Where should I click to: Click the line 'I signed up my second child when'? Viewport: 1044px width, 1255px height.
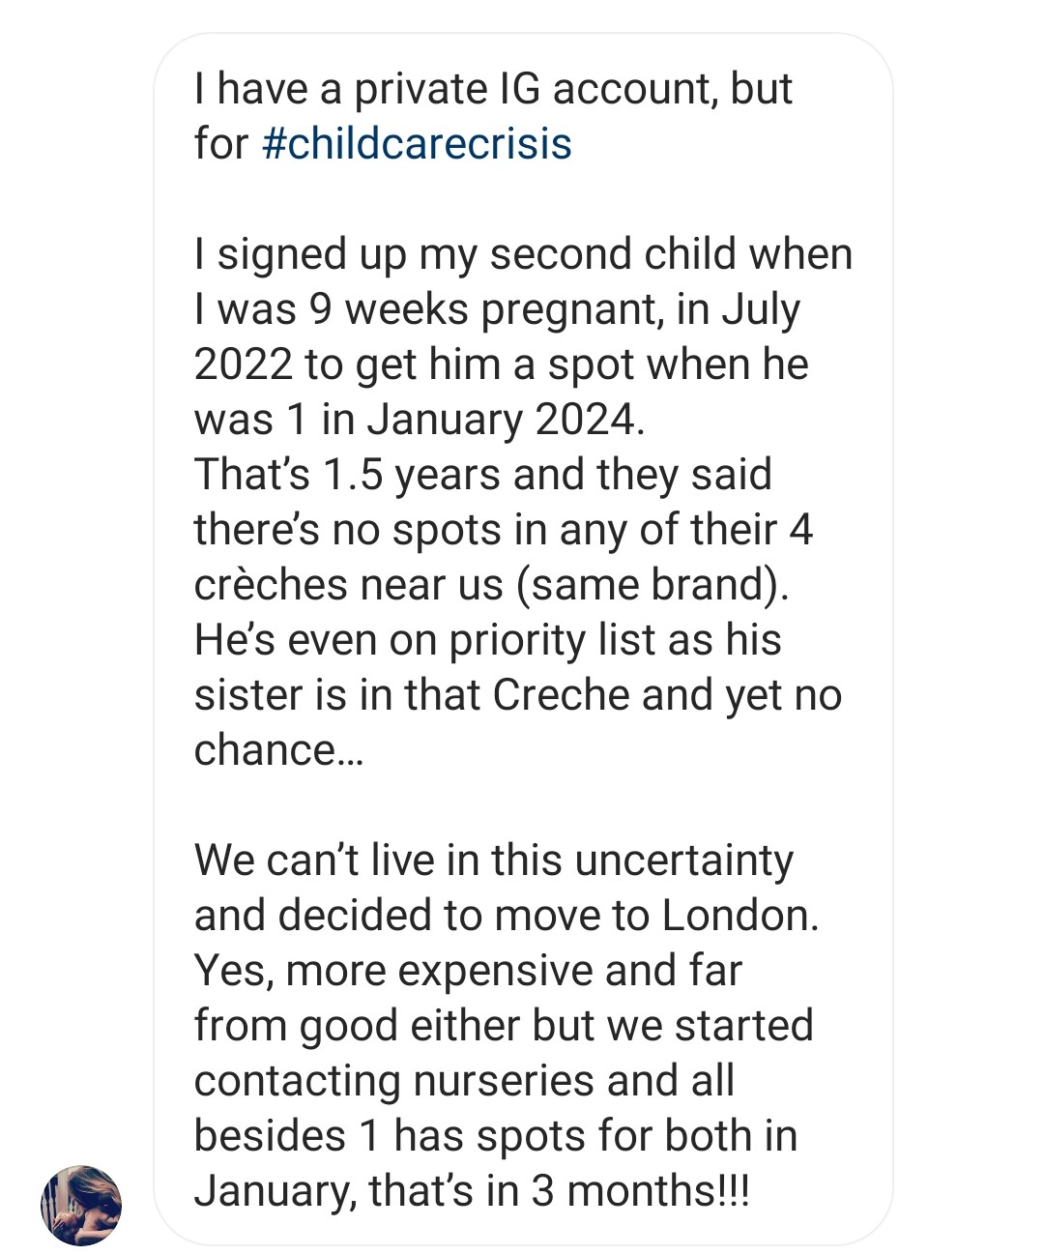click(x=523, y=254)
